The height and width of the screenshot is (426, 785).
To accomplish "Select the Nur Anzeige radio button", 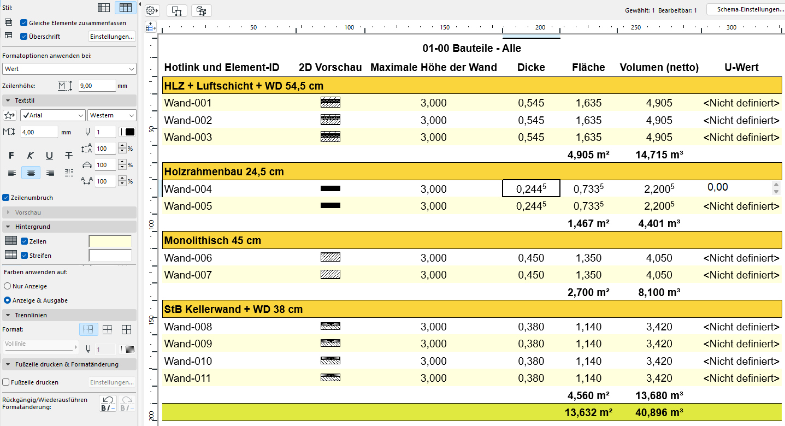I will tap(7, 286).
